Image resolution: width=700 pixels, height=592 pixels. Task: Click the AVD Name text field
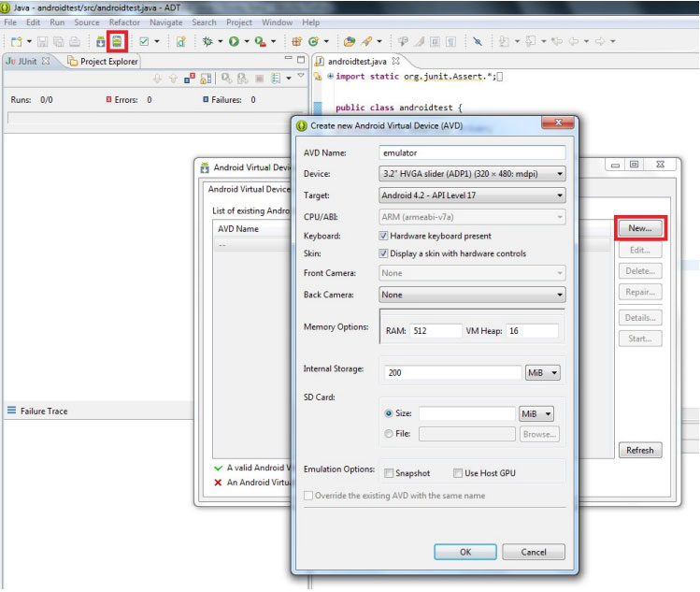point(472,152)
